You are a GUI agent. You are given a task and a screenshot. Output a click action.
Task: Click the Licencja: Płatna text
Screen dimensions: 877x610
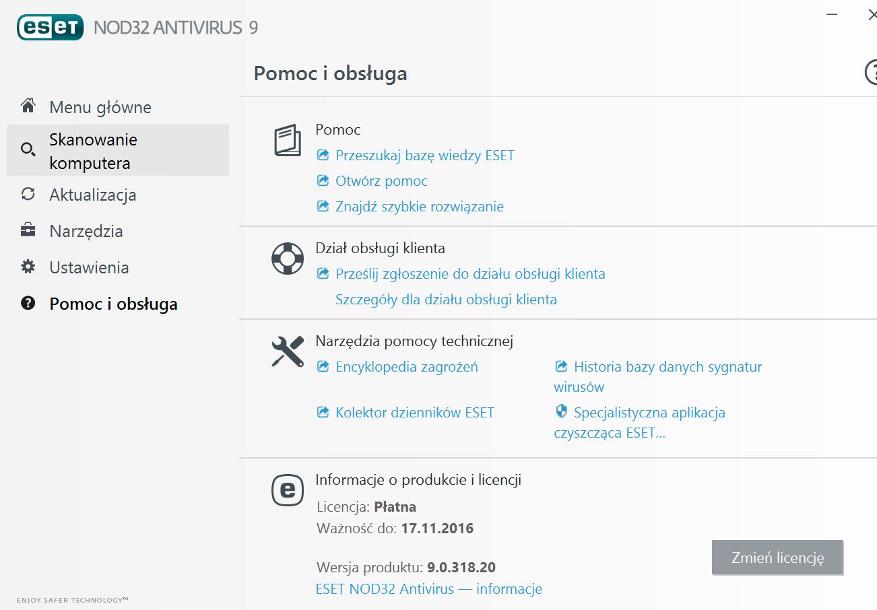[x=366, y=506]
